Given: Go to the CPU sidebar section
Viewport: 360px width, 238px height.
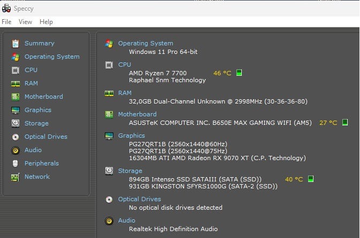Looking at the screenshot, I should (x=31, y=70).
